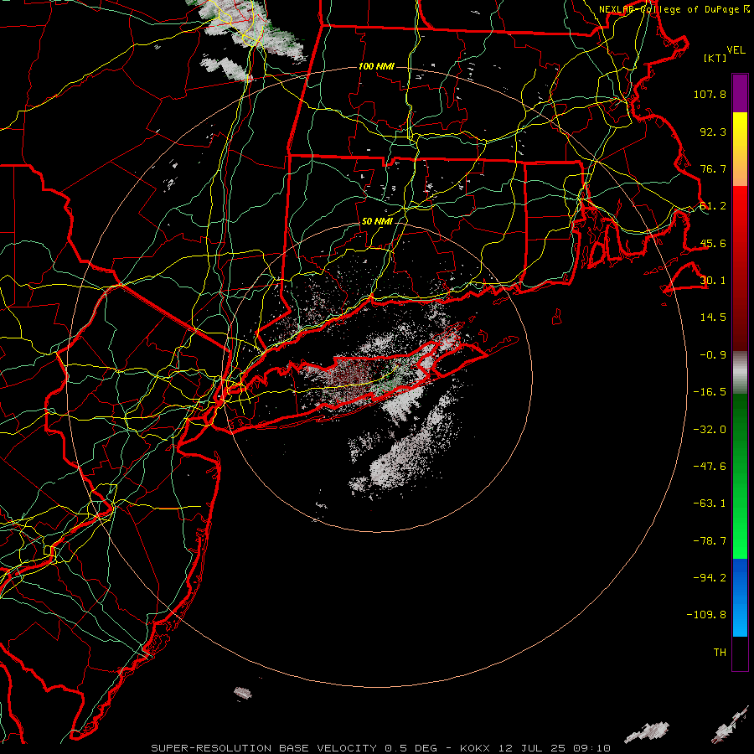The height and width of the screenshot is (754, 754).
Task: Click the 50 NMI range ring label
Action: [x=377, y=221]
